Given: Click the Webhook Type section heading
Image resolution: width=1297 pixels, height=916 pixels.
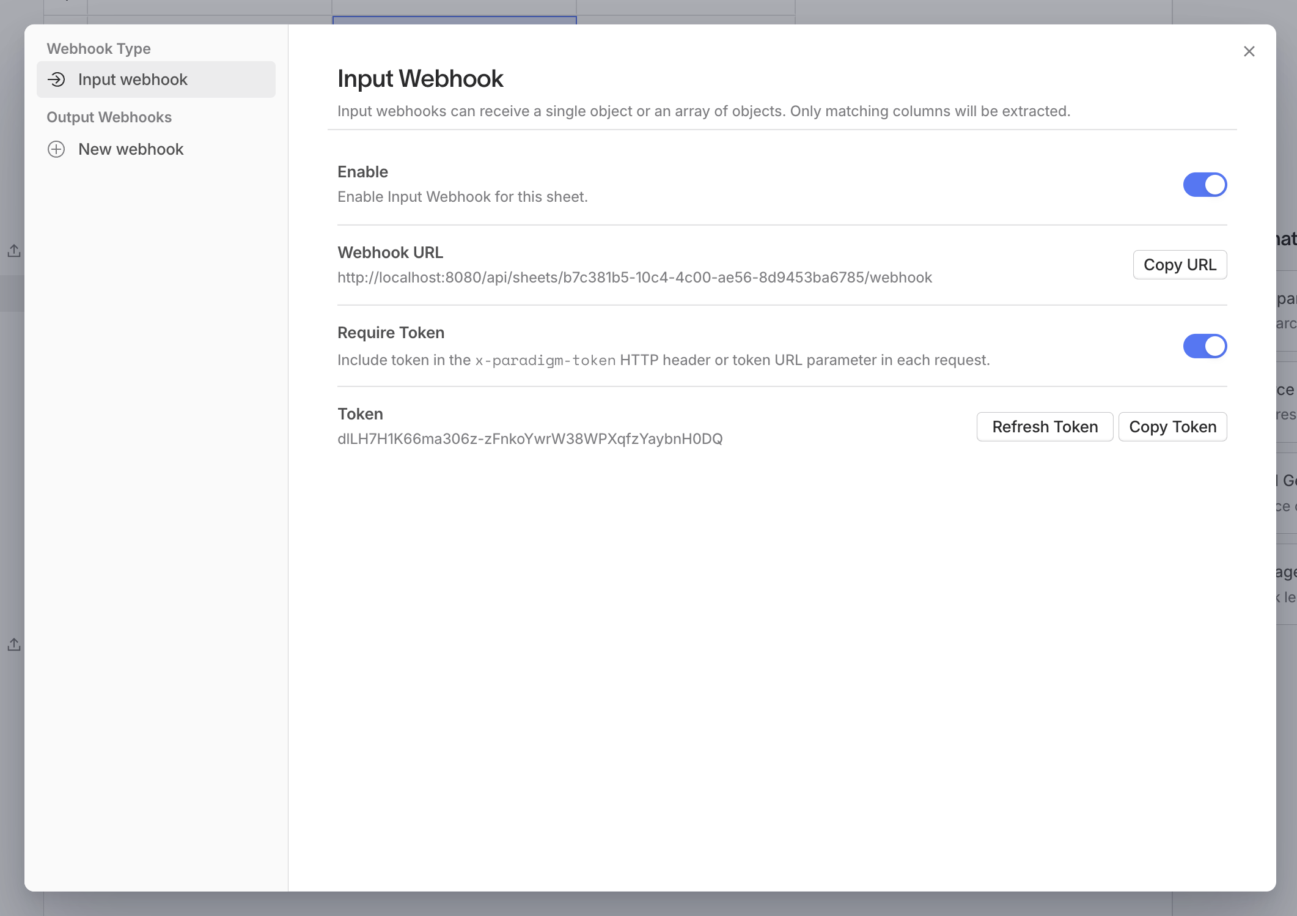Looking at the screenshot, I should coord(98,49).
